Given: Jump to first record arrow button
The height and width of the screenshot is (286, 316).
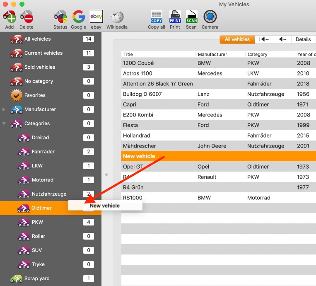Looking at the screenshot, I should point(264,39).
